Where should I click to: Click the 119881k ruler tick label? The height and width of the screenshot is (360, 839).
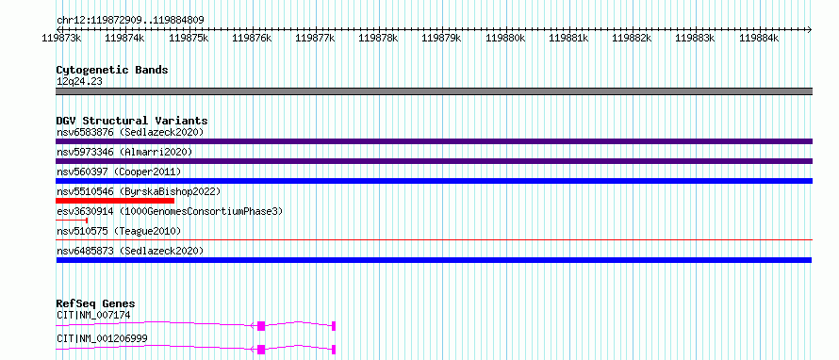[568, 38]
